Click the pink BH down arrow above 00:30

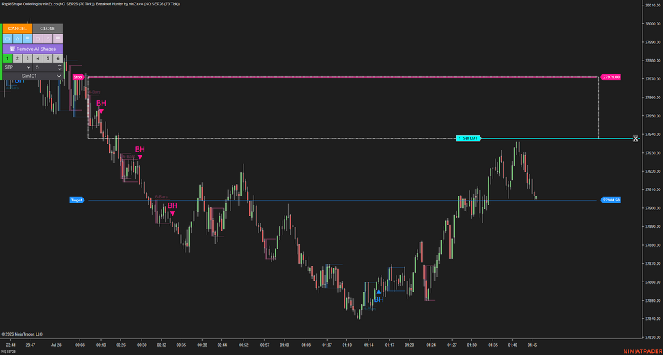click(x=140, y=157)
